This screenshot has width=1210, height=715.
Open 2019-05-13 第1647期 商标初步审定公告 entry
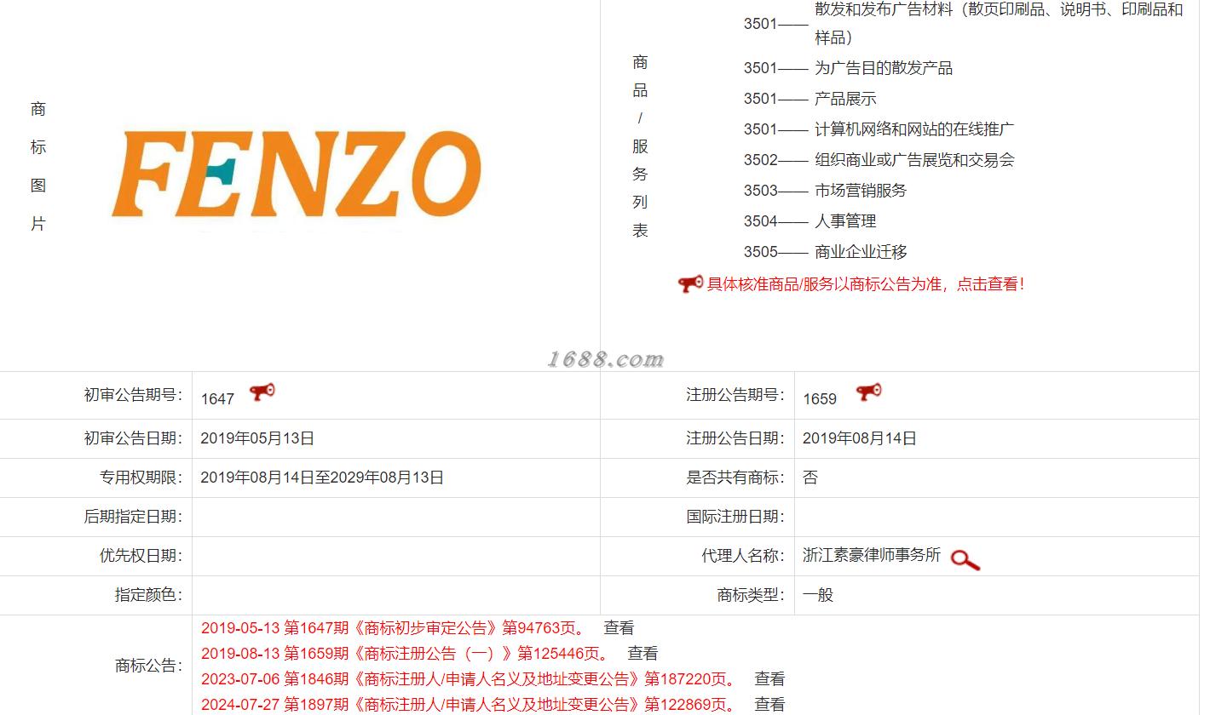click(x=393, y=628)
